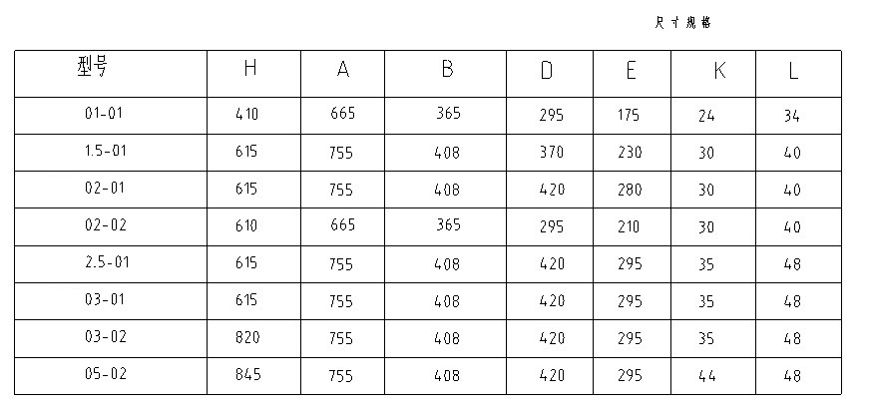Click the 尺寸规格 title text
This screenshot has height=413, width=872.
pyautogui.click(x=682, y=23)
